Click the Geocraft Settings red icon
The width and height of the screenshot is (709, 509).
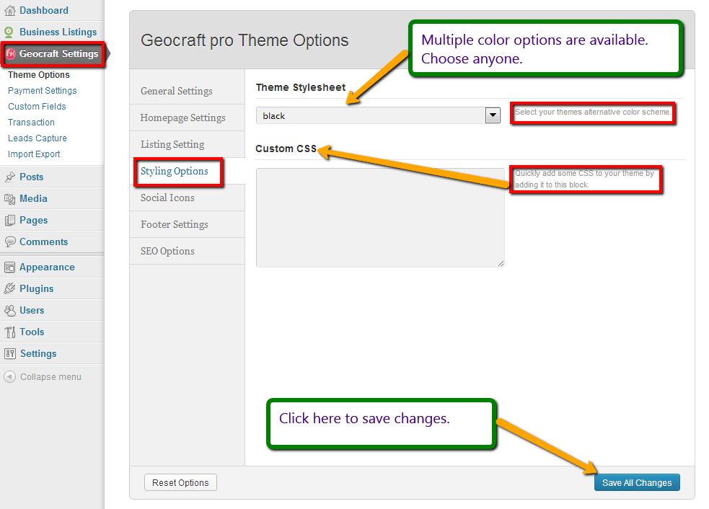(x=10, y=54)
